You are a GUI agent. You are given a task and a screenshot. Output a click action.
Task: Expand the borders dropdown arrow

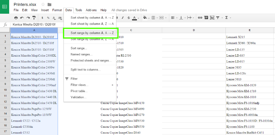(x=157, y=18)
